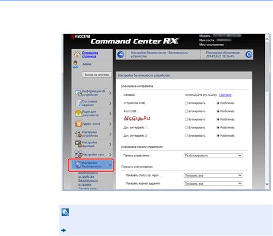Screen dimensions: 273x236
Task: Click the refresh icon beside last update time
Action: click(x=249, y=55)
